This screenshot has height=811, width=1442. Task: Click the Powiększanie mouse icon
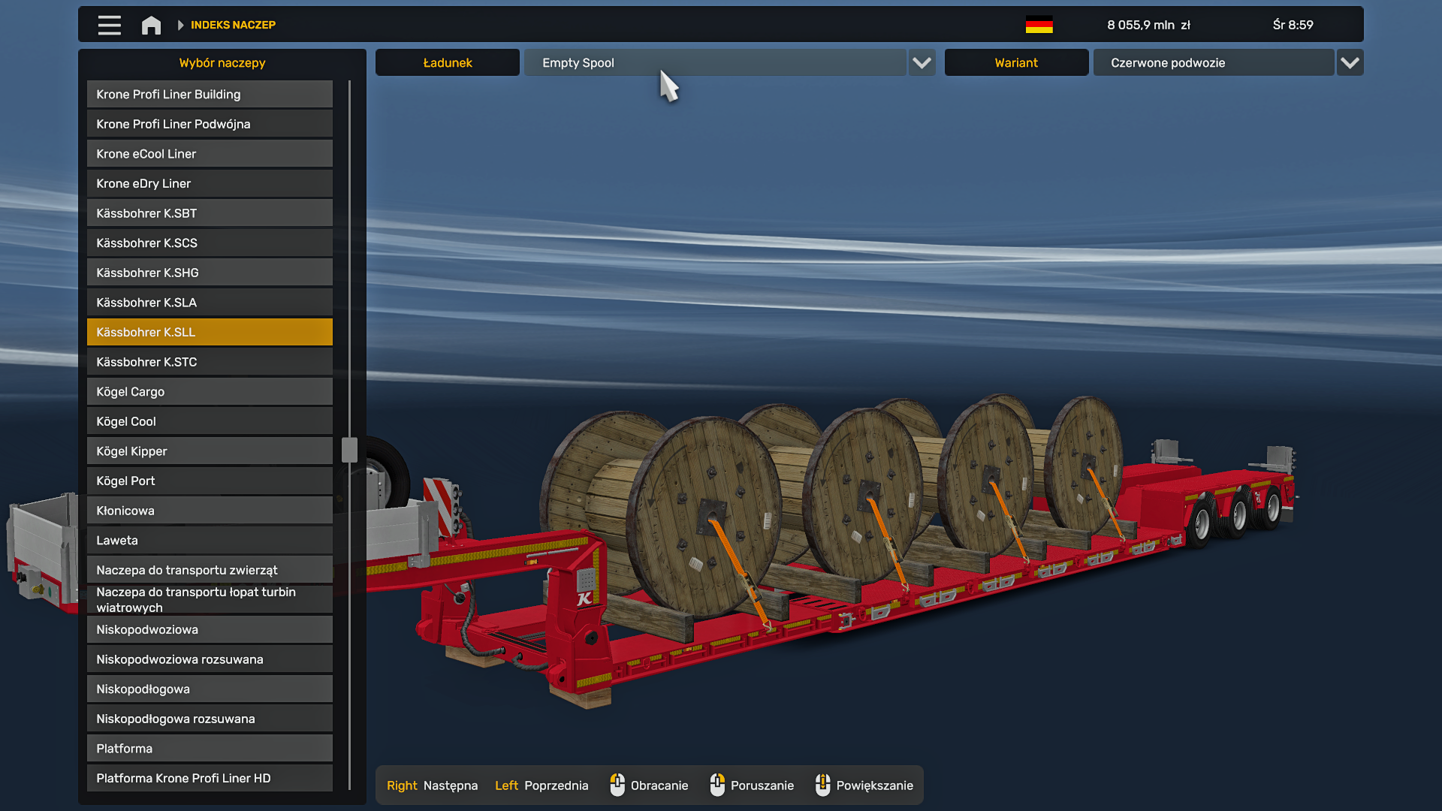(822, 785)
